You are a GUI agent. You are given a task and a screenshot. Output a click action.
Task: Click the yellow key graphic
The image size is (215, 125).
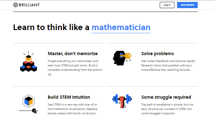[x=126, y=56]
